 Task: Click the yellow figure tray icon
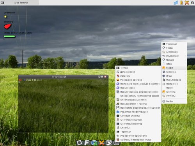point(181,3)
